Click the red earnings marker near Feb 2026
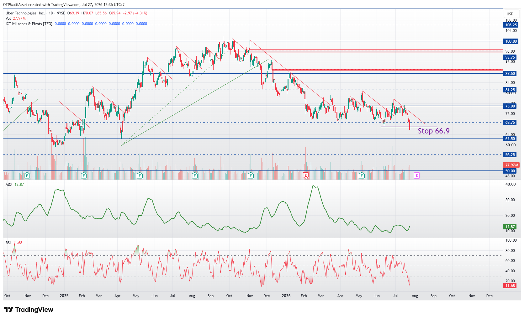 tap(306, 175)
